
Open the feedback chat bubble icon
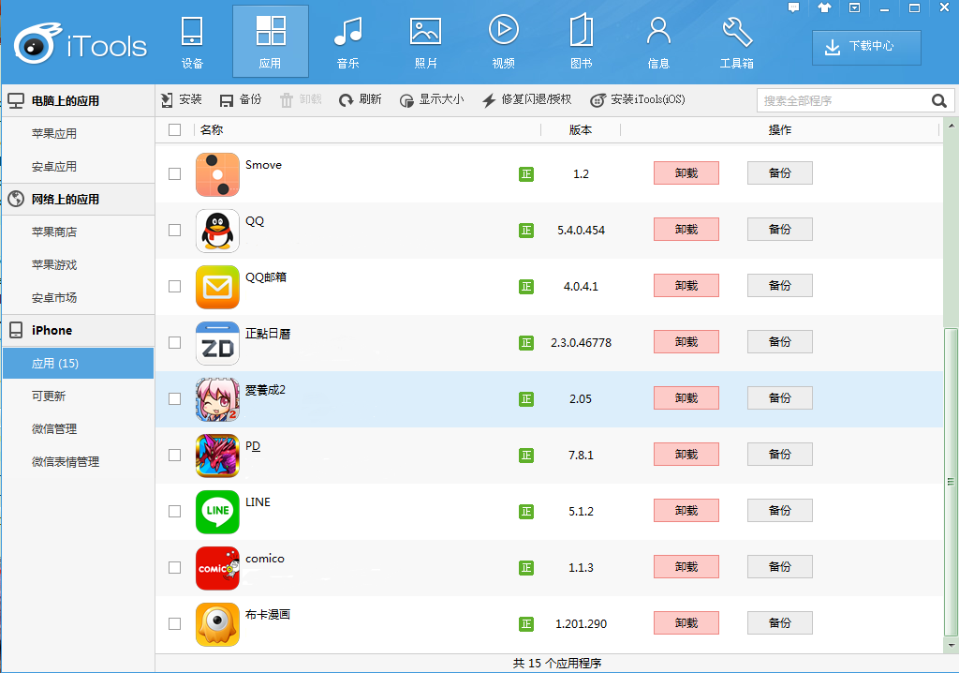pyautogui.click(x=794, y=7)
